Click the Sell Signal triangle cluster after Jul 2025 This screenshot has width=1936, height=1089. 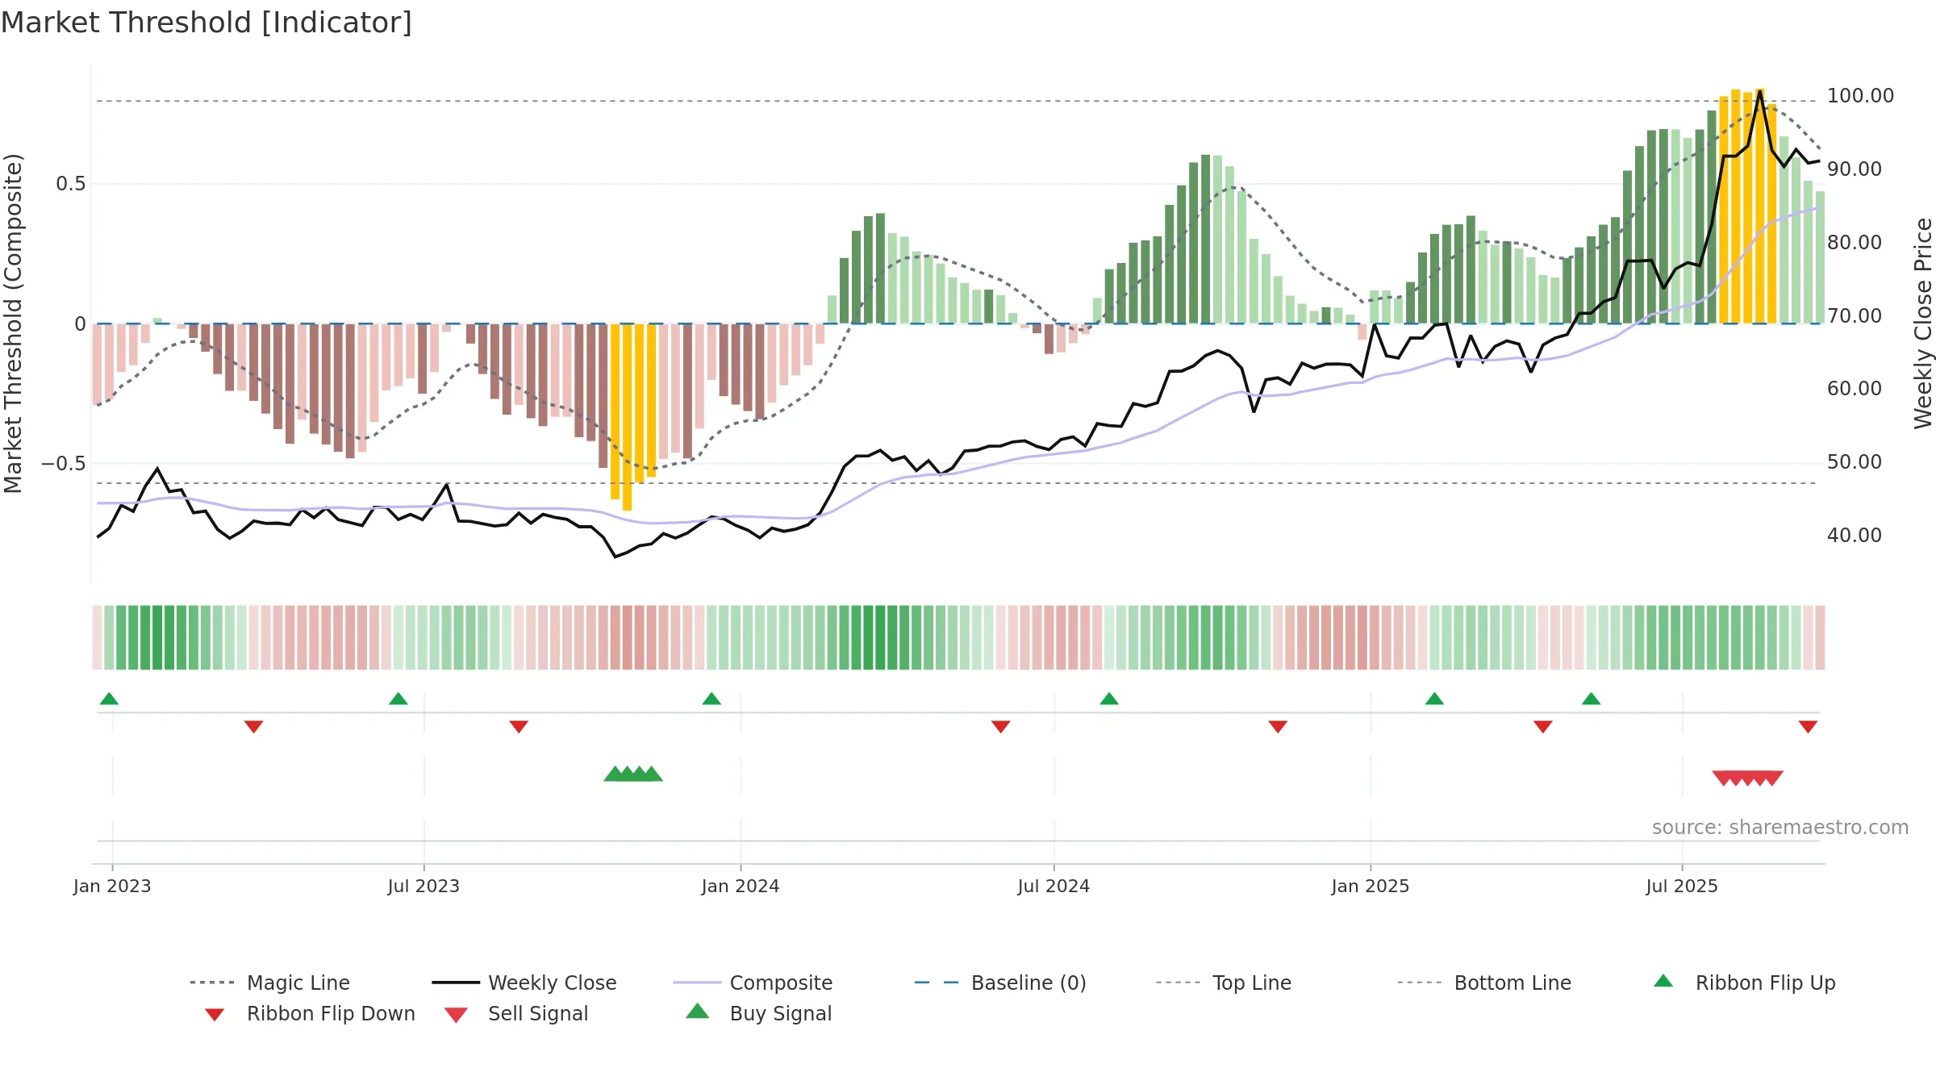(x=1747, y=778)
